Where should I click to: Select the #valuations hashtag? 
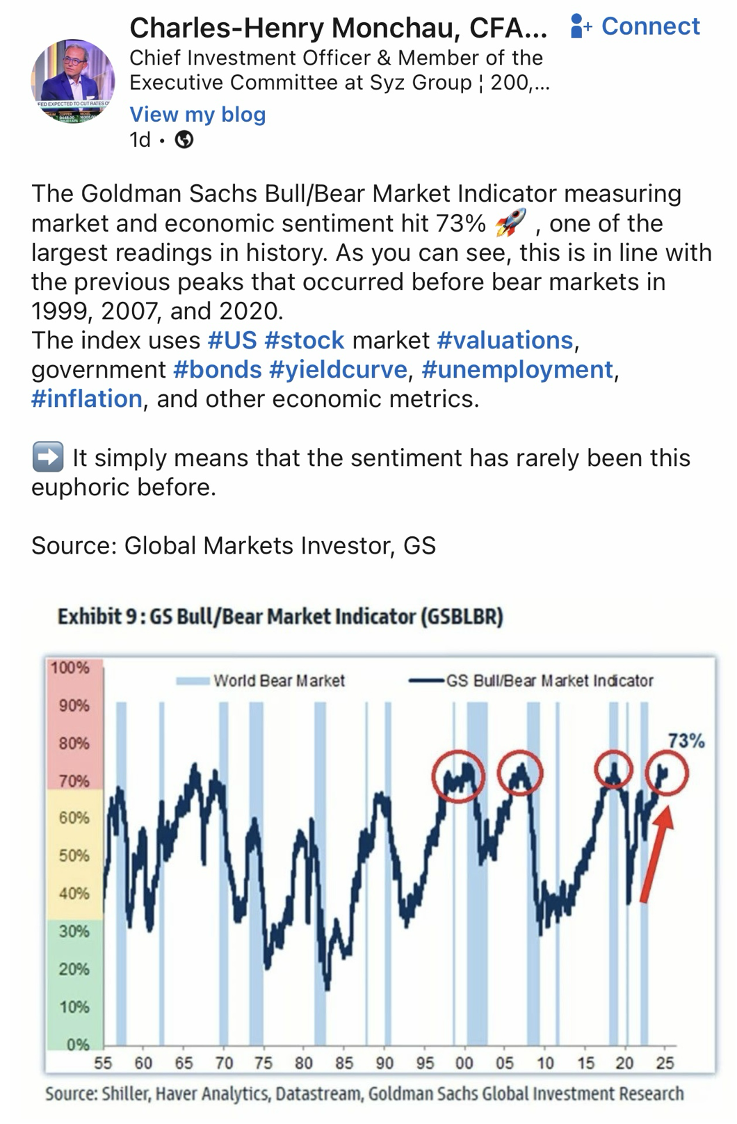pos(505,340)
